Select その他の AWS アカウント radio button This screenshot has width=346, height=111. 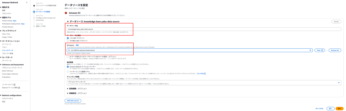[68, 41]
